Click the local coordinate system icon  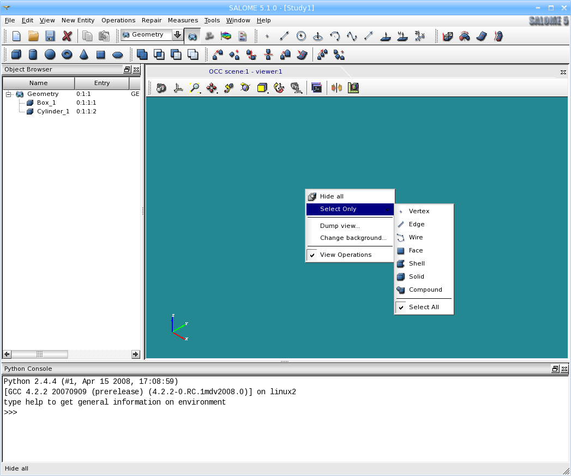click(x=419, y=35)
